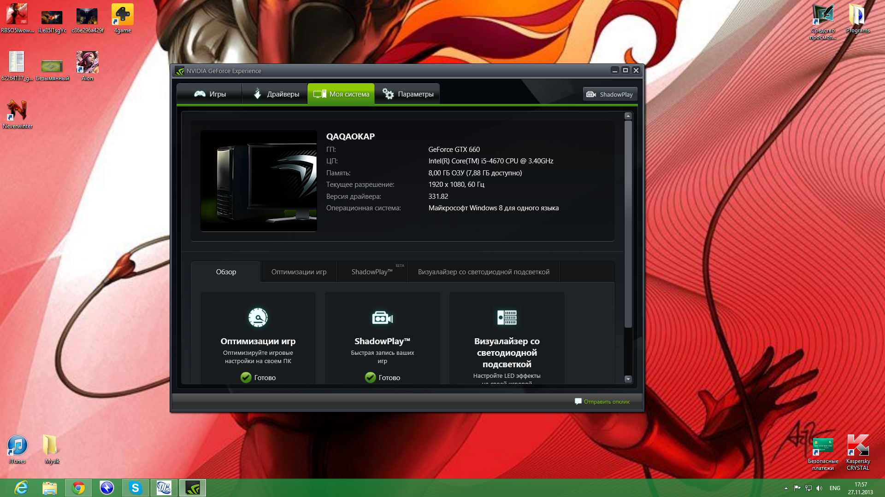This screenshot has height=497, width=885.
Task: Open File Explorer from taskbar
Action: [50, 488]
